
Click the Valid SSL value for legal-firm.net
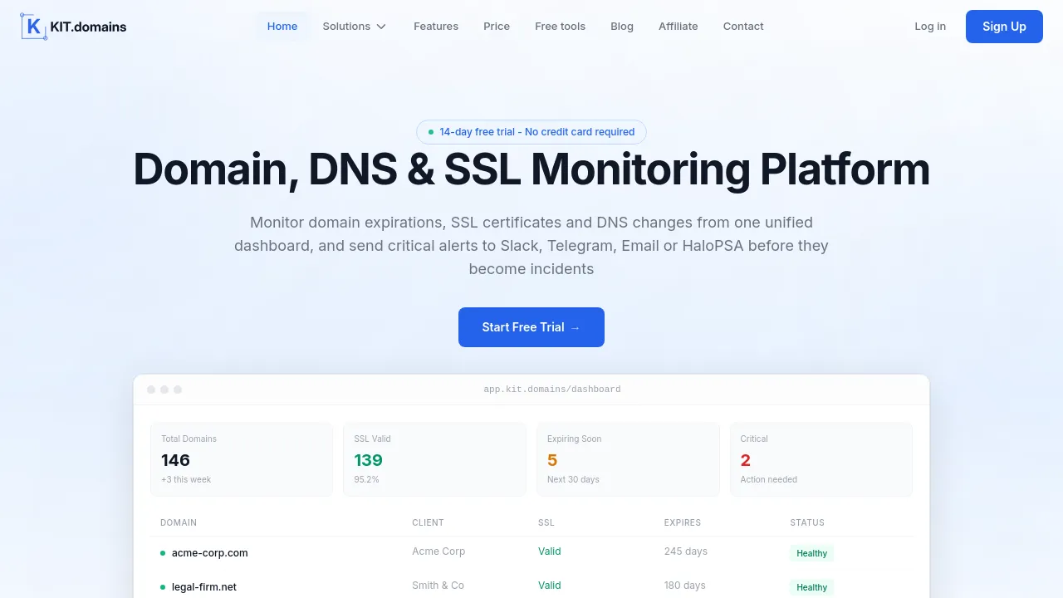[x=550, y=586]
